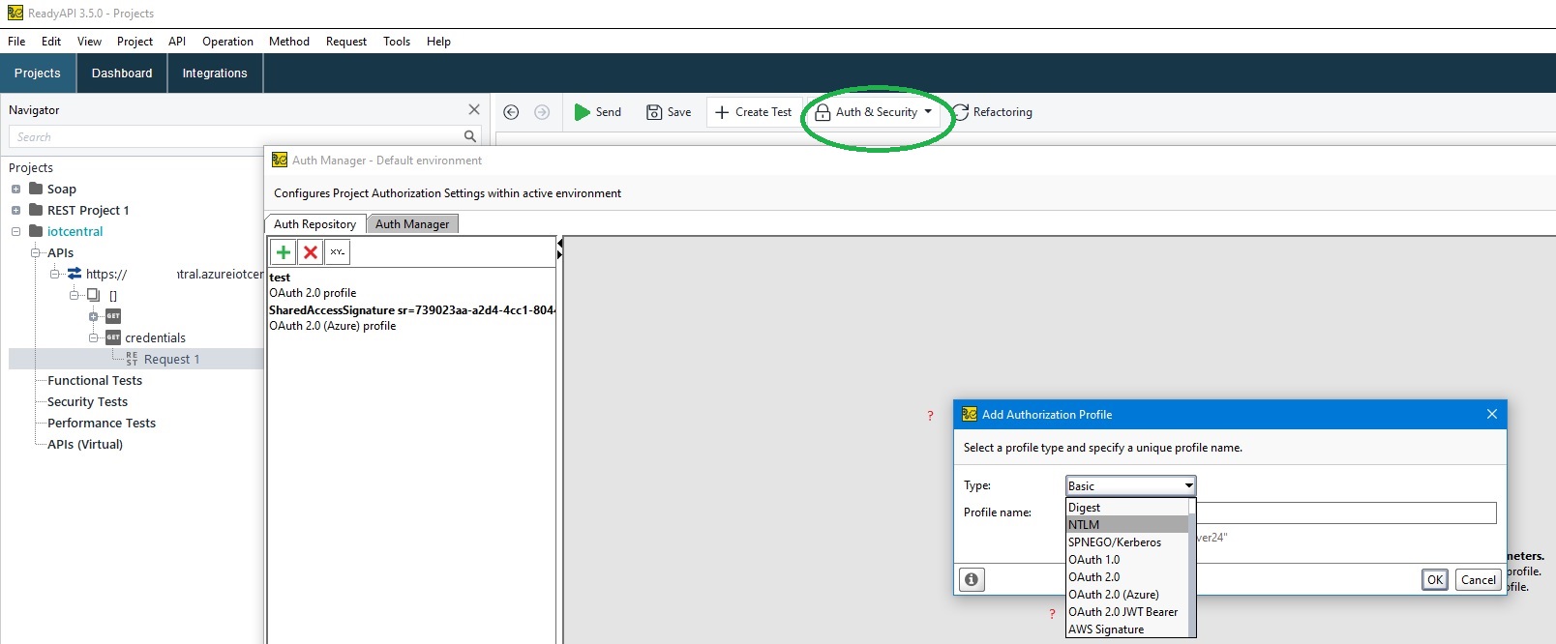Select the test profile in the list
Image resolution: width=1556 pixels, height=644 pixels.
[412, 285]
